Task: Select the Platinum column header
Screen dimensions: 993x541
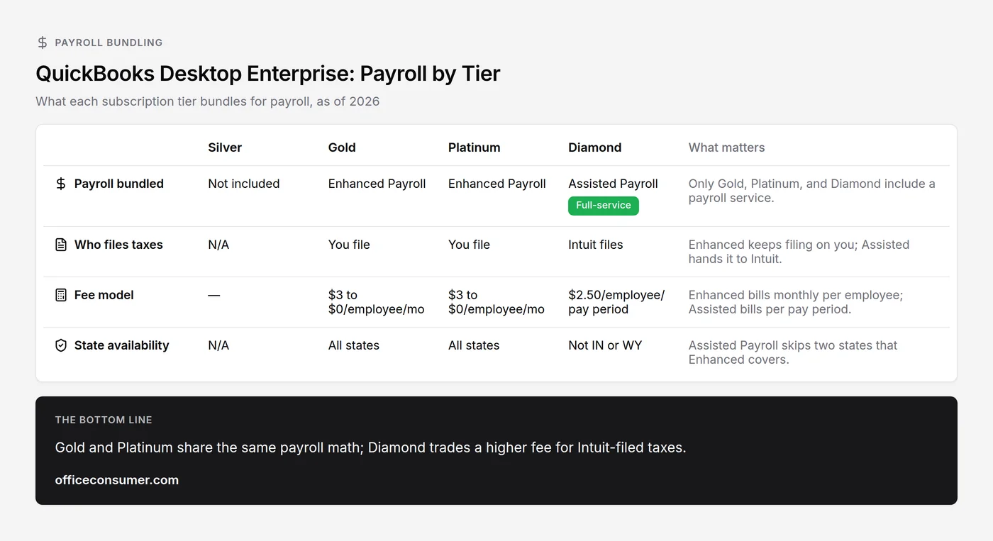Action: [x=475, y=147]
